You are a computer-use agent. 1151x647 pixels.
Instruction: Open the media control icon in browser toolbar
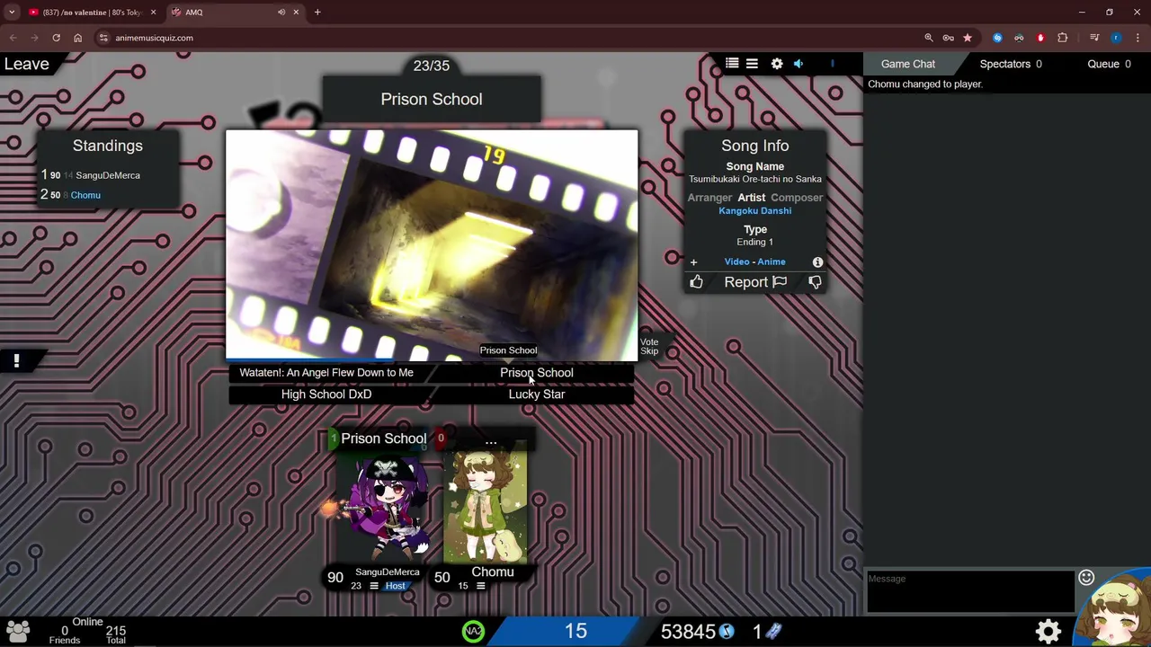click(x=1094, y=38)
